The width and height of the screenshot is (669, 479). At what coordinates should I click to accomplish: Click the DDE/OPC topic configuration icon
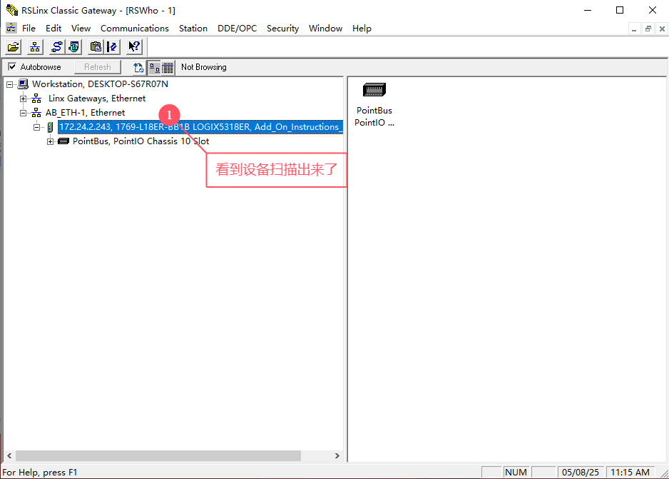pyautogui.click(x=113, y=46)
